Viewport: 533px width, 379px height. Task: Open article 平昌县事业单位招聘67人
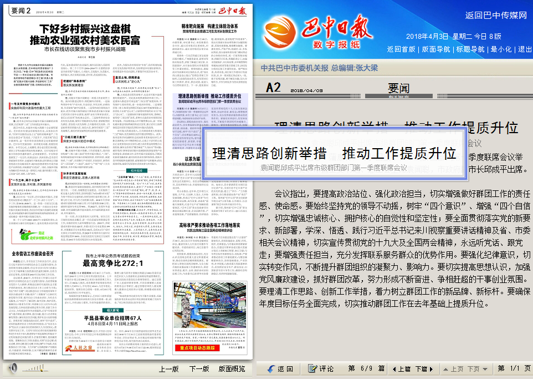[112, 318]
